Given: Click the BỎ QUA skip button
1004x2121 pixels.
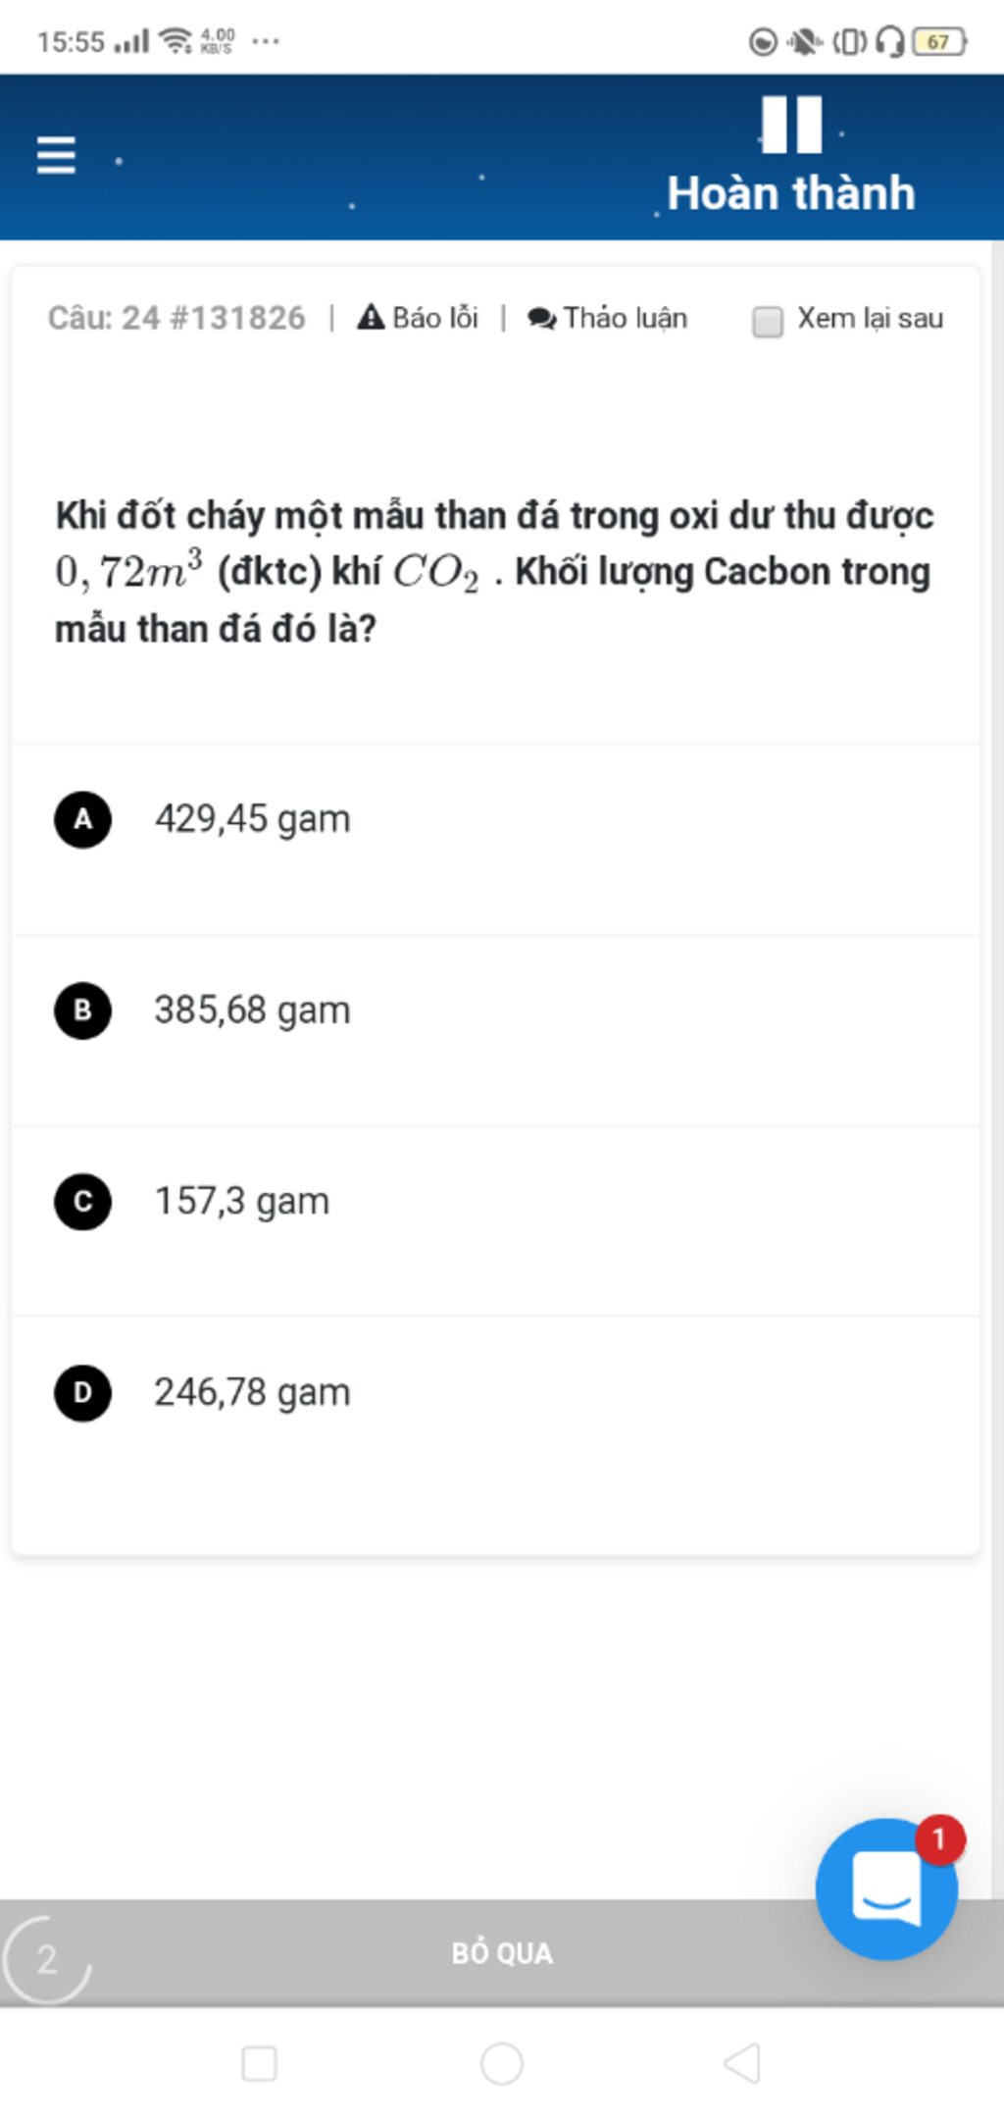Looking at the screenshot, I should [502, 1953].
